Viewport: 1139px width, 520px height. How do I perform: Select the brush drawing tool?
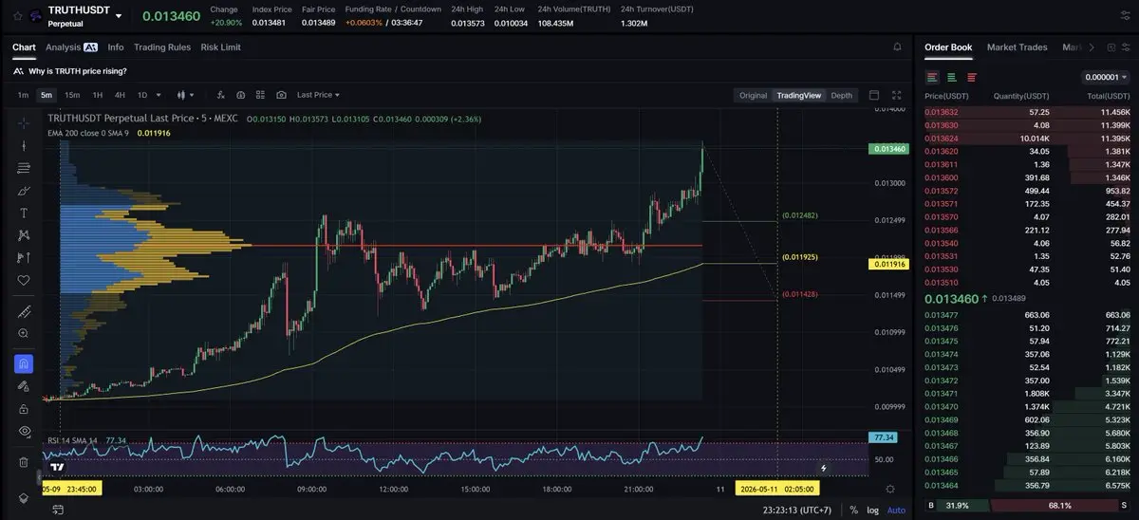pyautogui.click(x=24, y=191)
